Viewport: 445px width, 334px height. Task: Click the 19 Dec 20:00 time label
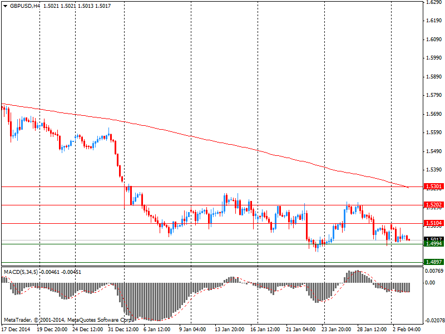[x=52, y=330]
